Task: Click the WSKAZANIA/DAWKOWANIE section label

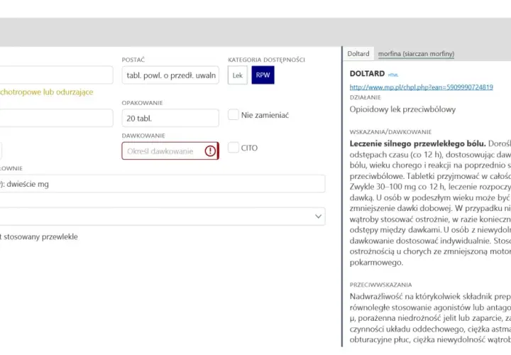Action: click(390, 132)
